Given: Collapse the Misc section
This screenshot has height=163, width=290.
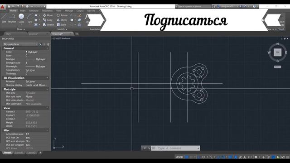Looking at the screenshot, I should click(47, 130).
